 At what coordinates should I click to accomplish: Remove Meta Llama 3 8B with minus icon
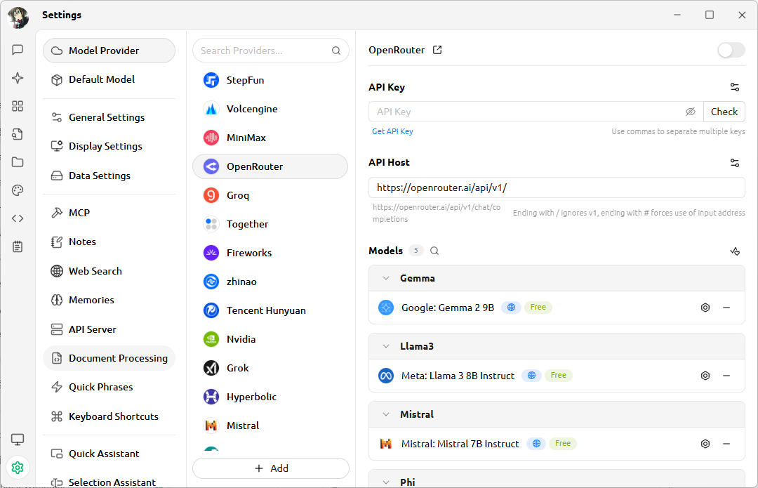[x=726, y=375]
